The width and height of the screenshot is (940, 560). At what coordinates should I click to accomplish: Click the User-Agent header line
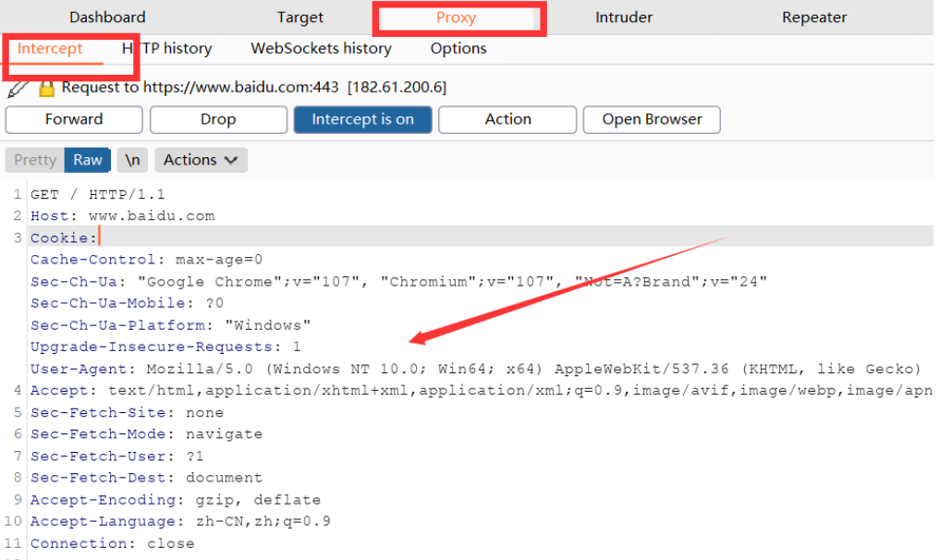pos(475,369)
